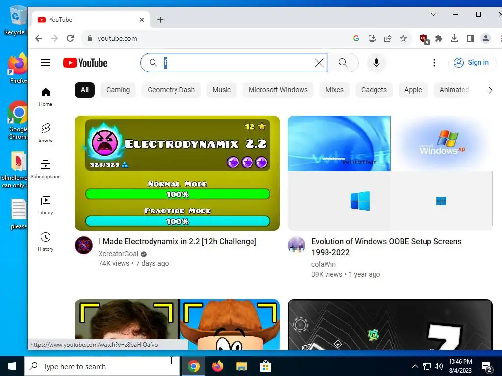Show hidden system tray icons
Image resolution: width=502 pixels, height=376 pixels.
pos(415,366)
